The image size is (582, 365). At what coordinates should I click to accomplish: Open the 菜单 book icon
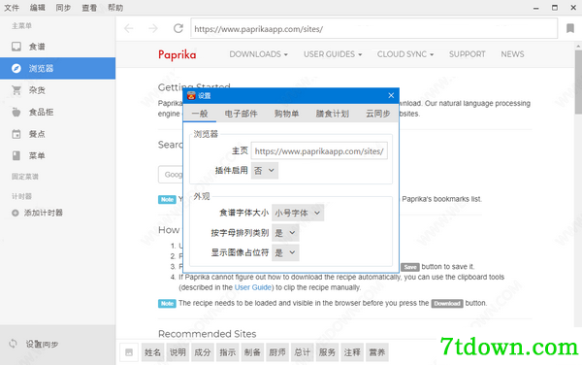pyautogui.click(x=16, y=155)
